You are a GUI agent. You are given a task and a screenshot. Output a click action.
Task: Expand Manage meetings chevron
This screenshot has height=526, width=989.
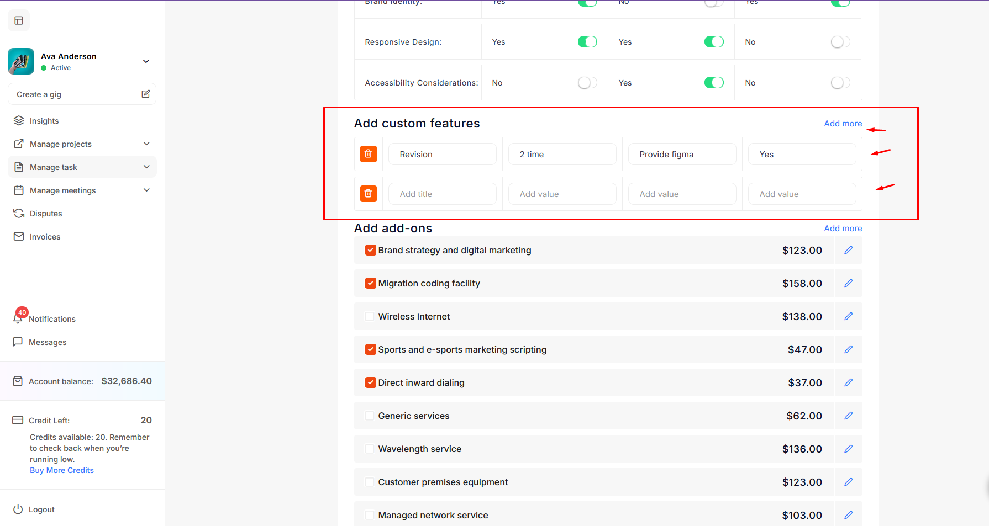pyautogui.click(x=146, y=190)
